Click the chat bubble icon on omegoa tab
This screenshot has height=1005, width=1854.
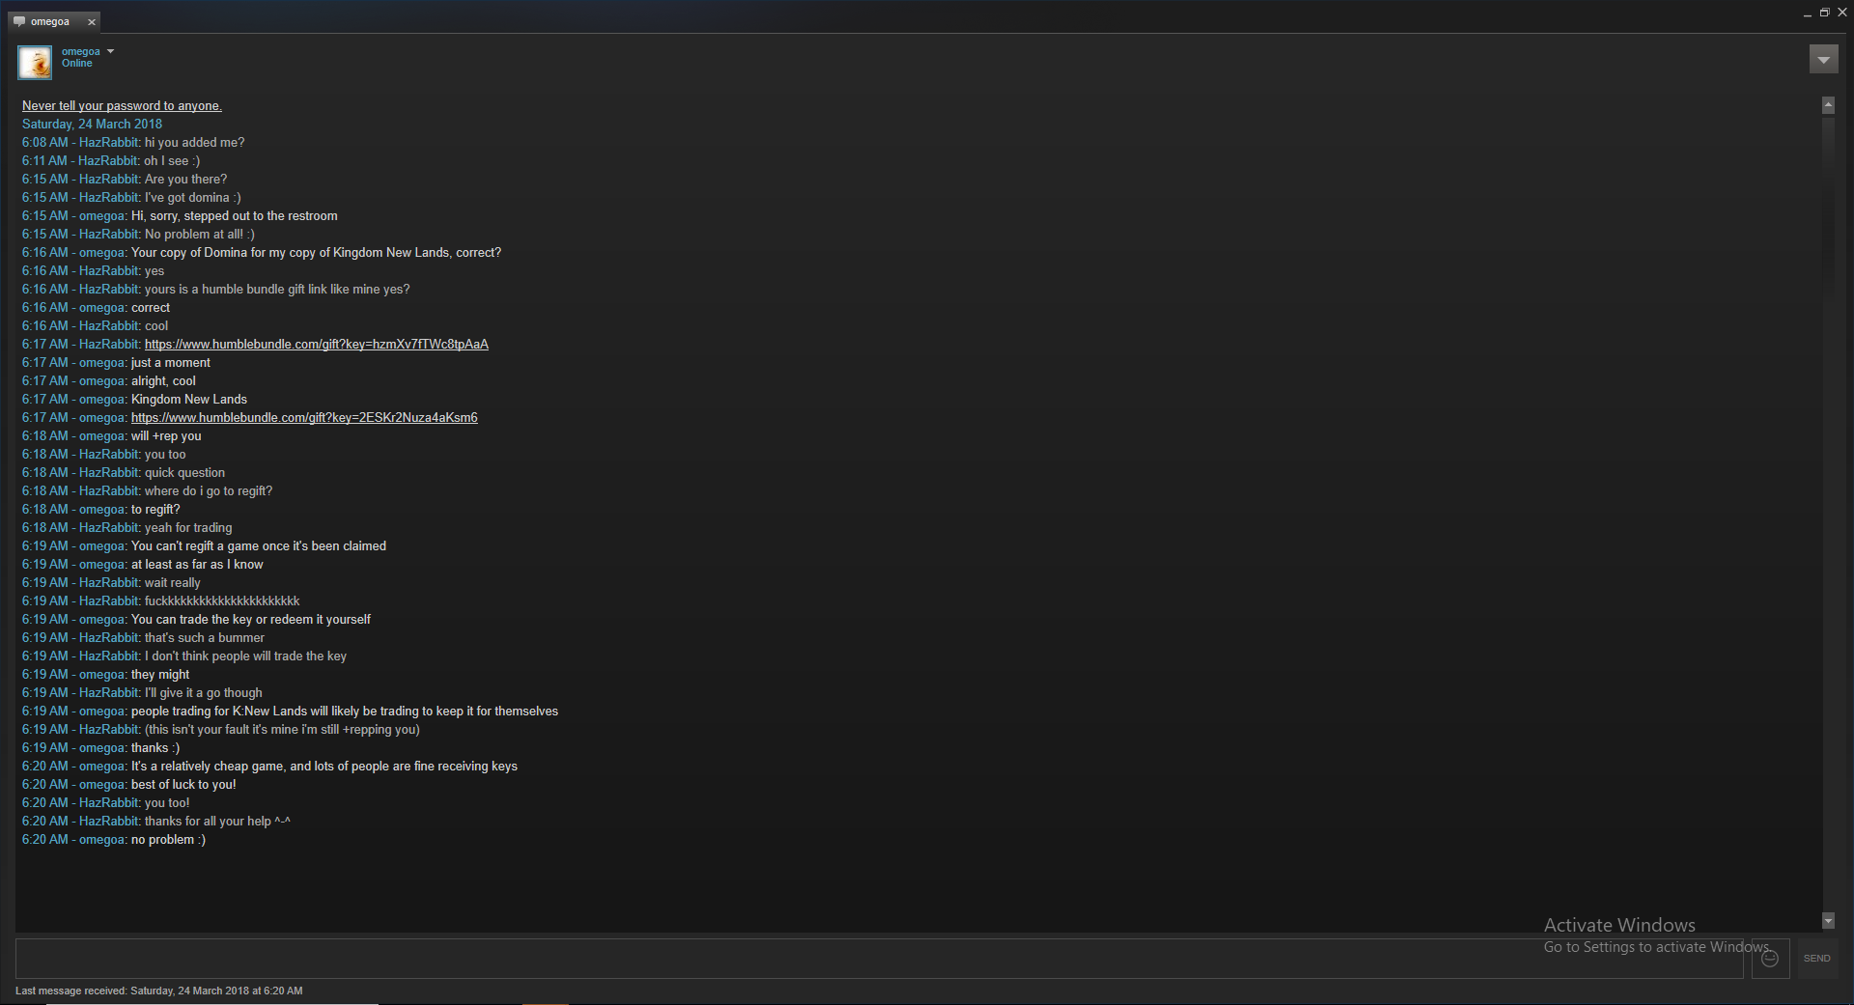click(19, 21)
